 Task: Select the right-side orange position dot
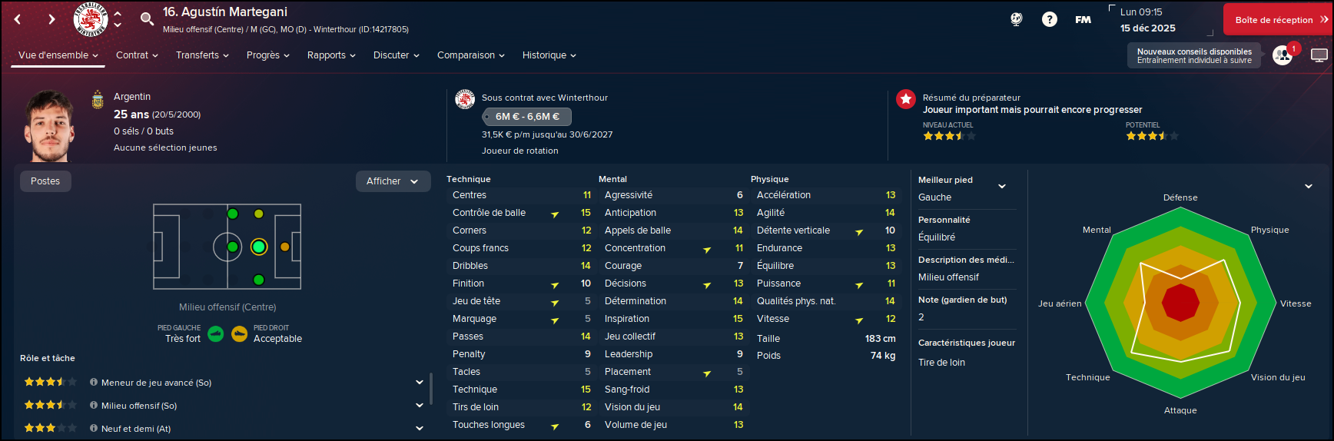pos(285,247)
